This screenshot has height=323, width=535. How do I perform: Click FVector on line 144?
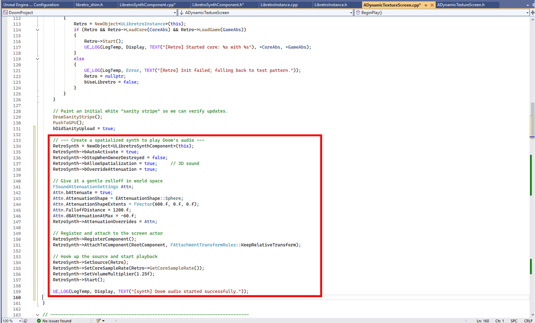[x=143, y=204]
